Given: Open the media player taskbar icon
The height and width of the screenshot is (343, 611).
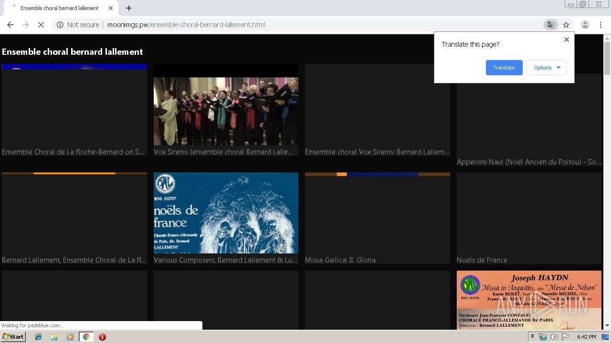Looking at the screenshot, I should point(70,337).
